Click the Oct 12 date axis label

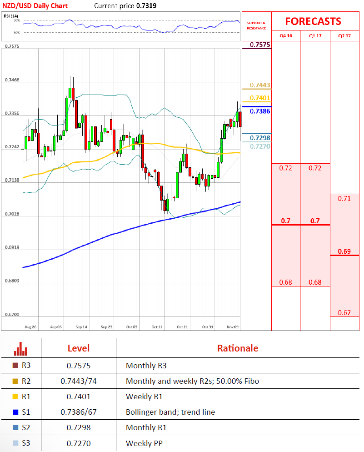pos(157,327)
